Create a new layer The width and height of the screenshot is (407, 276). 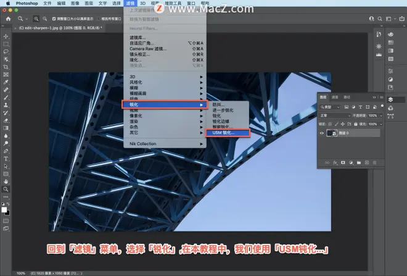point(367,162)
